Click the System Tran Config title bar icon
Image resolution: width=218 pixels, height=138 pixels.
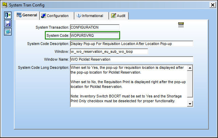pos(5,5)
